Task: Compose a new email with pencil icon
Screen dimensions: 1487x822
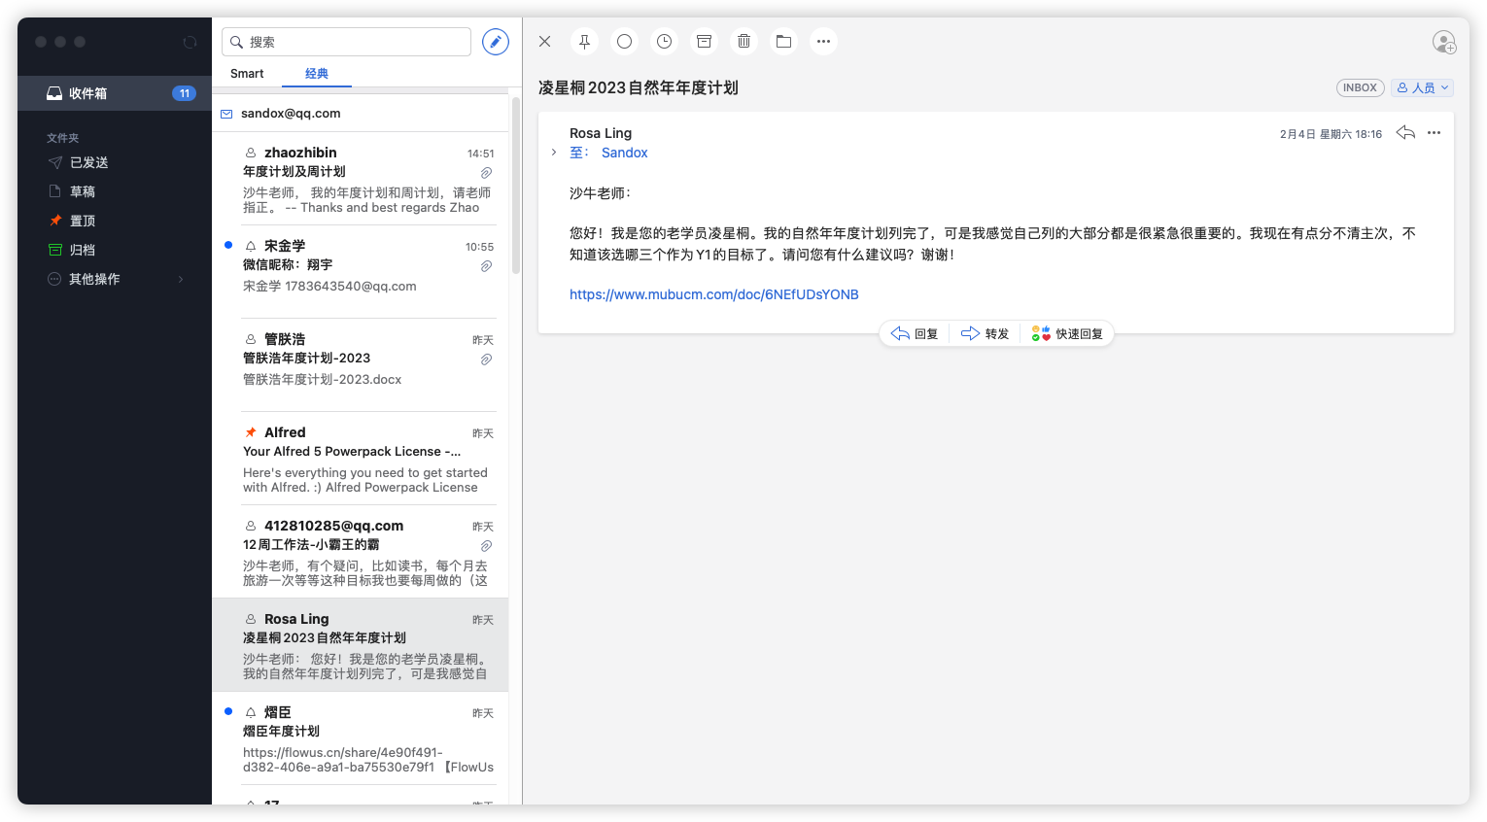Action: (496, 42)
